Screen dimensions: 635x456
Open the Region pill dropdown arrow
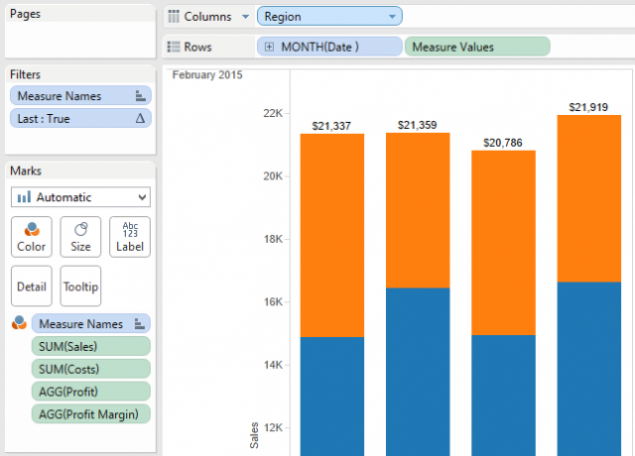point(393,17)
